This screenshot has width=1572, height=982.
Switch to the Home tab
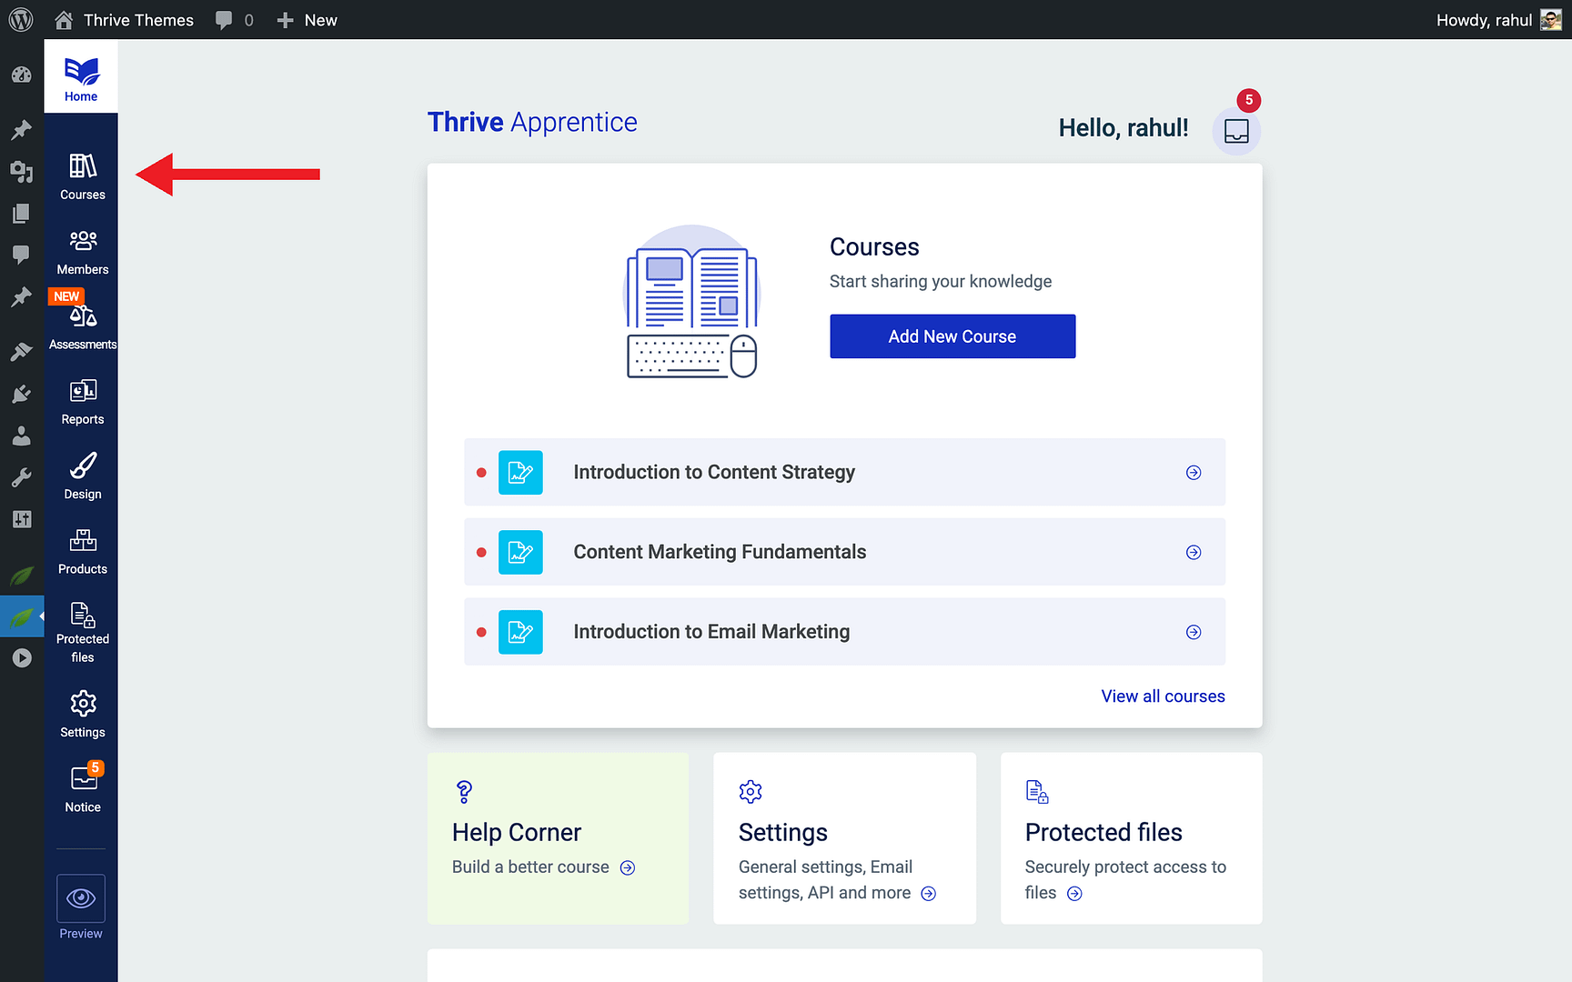(x=81, y=76)
